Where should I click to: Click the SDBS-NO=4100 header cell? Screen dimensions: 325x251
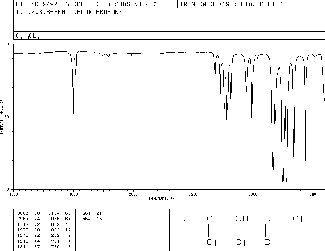coord(138,4)
